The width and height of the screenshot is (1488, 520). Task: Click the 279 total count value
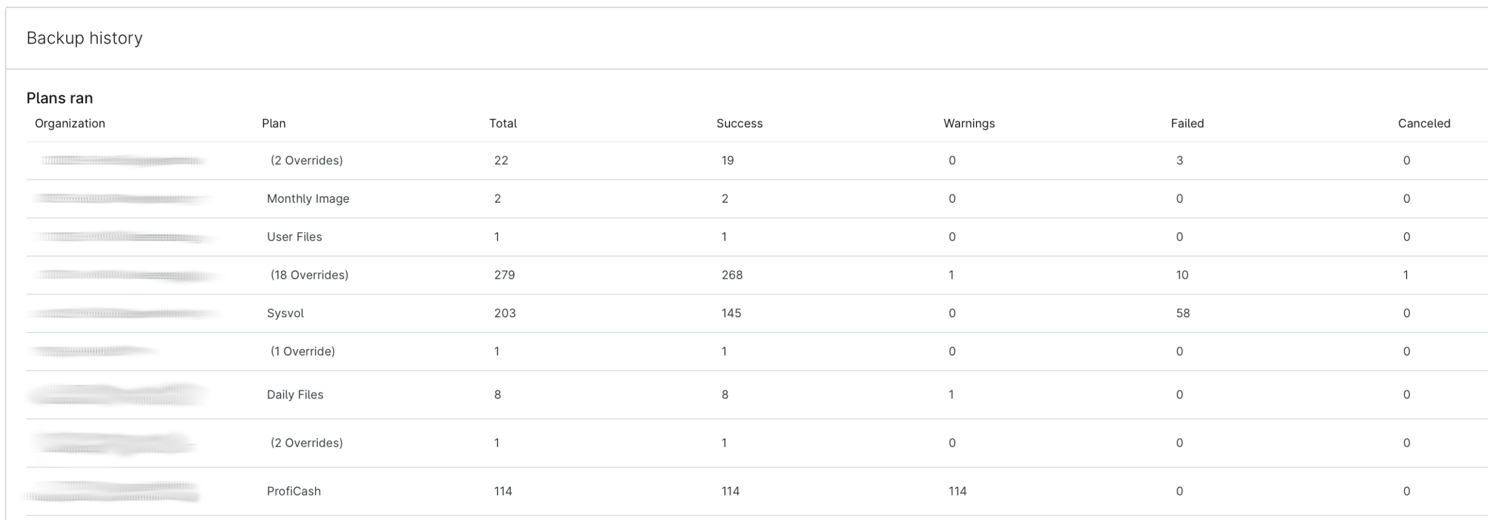505,275
